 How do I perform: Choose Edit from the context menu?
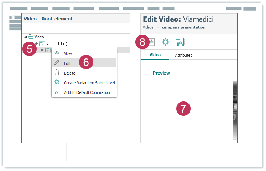coord(67,63)
